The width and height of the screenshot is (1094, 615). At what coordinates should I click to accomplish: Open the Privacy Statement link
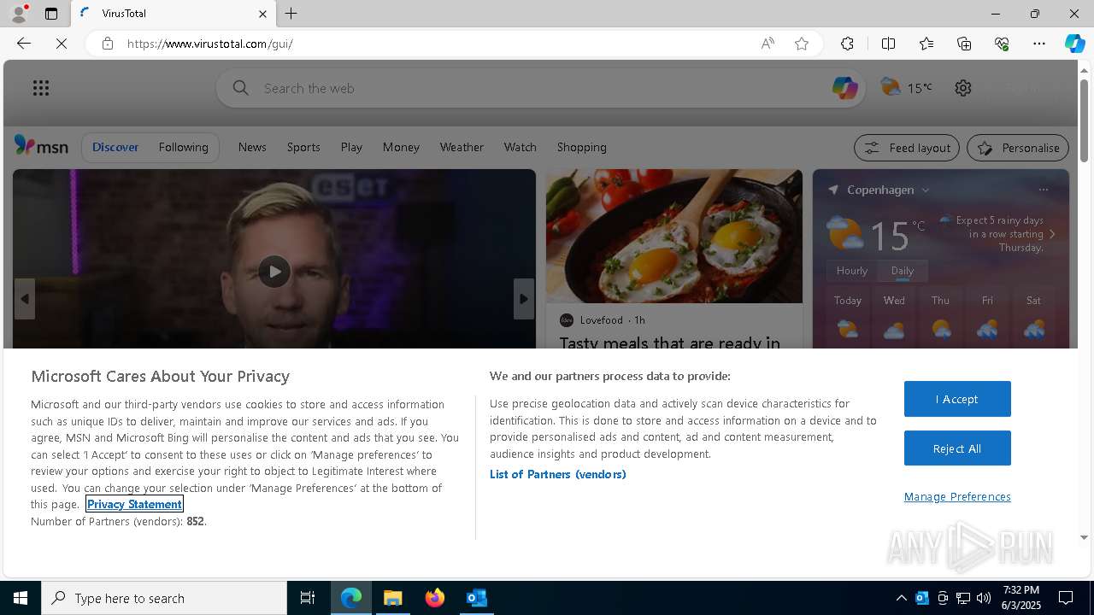(134, 504)
